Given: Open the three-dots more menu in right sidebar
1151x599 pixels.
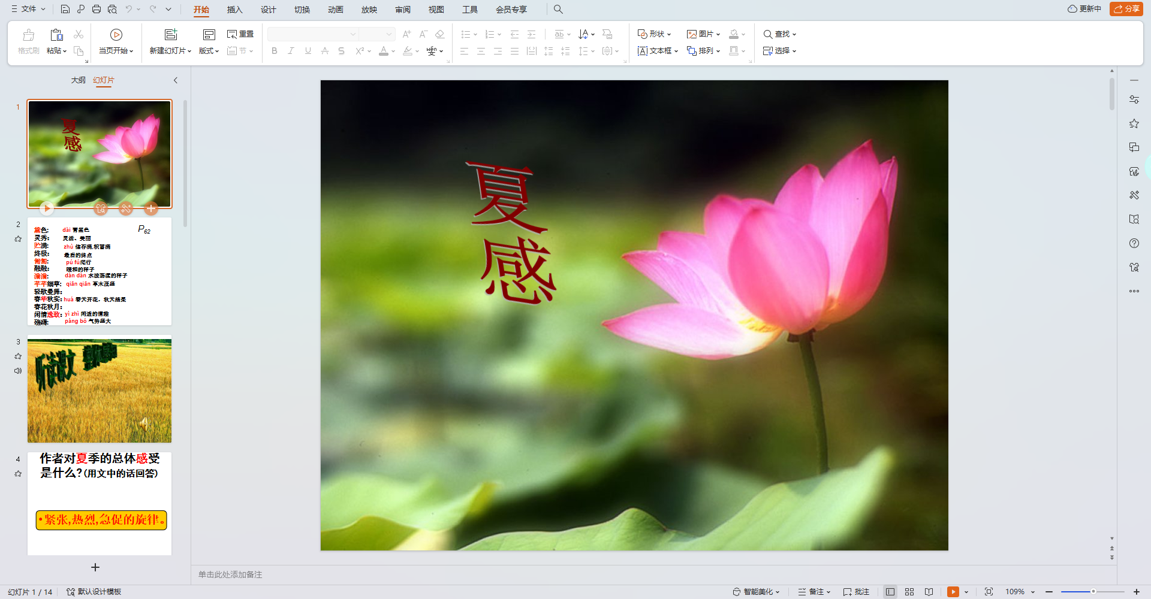Looking at the screenshot, I should point(1134,291).
